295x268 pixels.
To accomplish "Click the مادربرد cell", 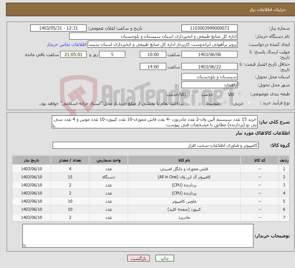I will (184, 218).
